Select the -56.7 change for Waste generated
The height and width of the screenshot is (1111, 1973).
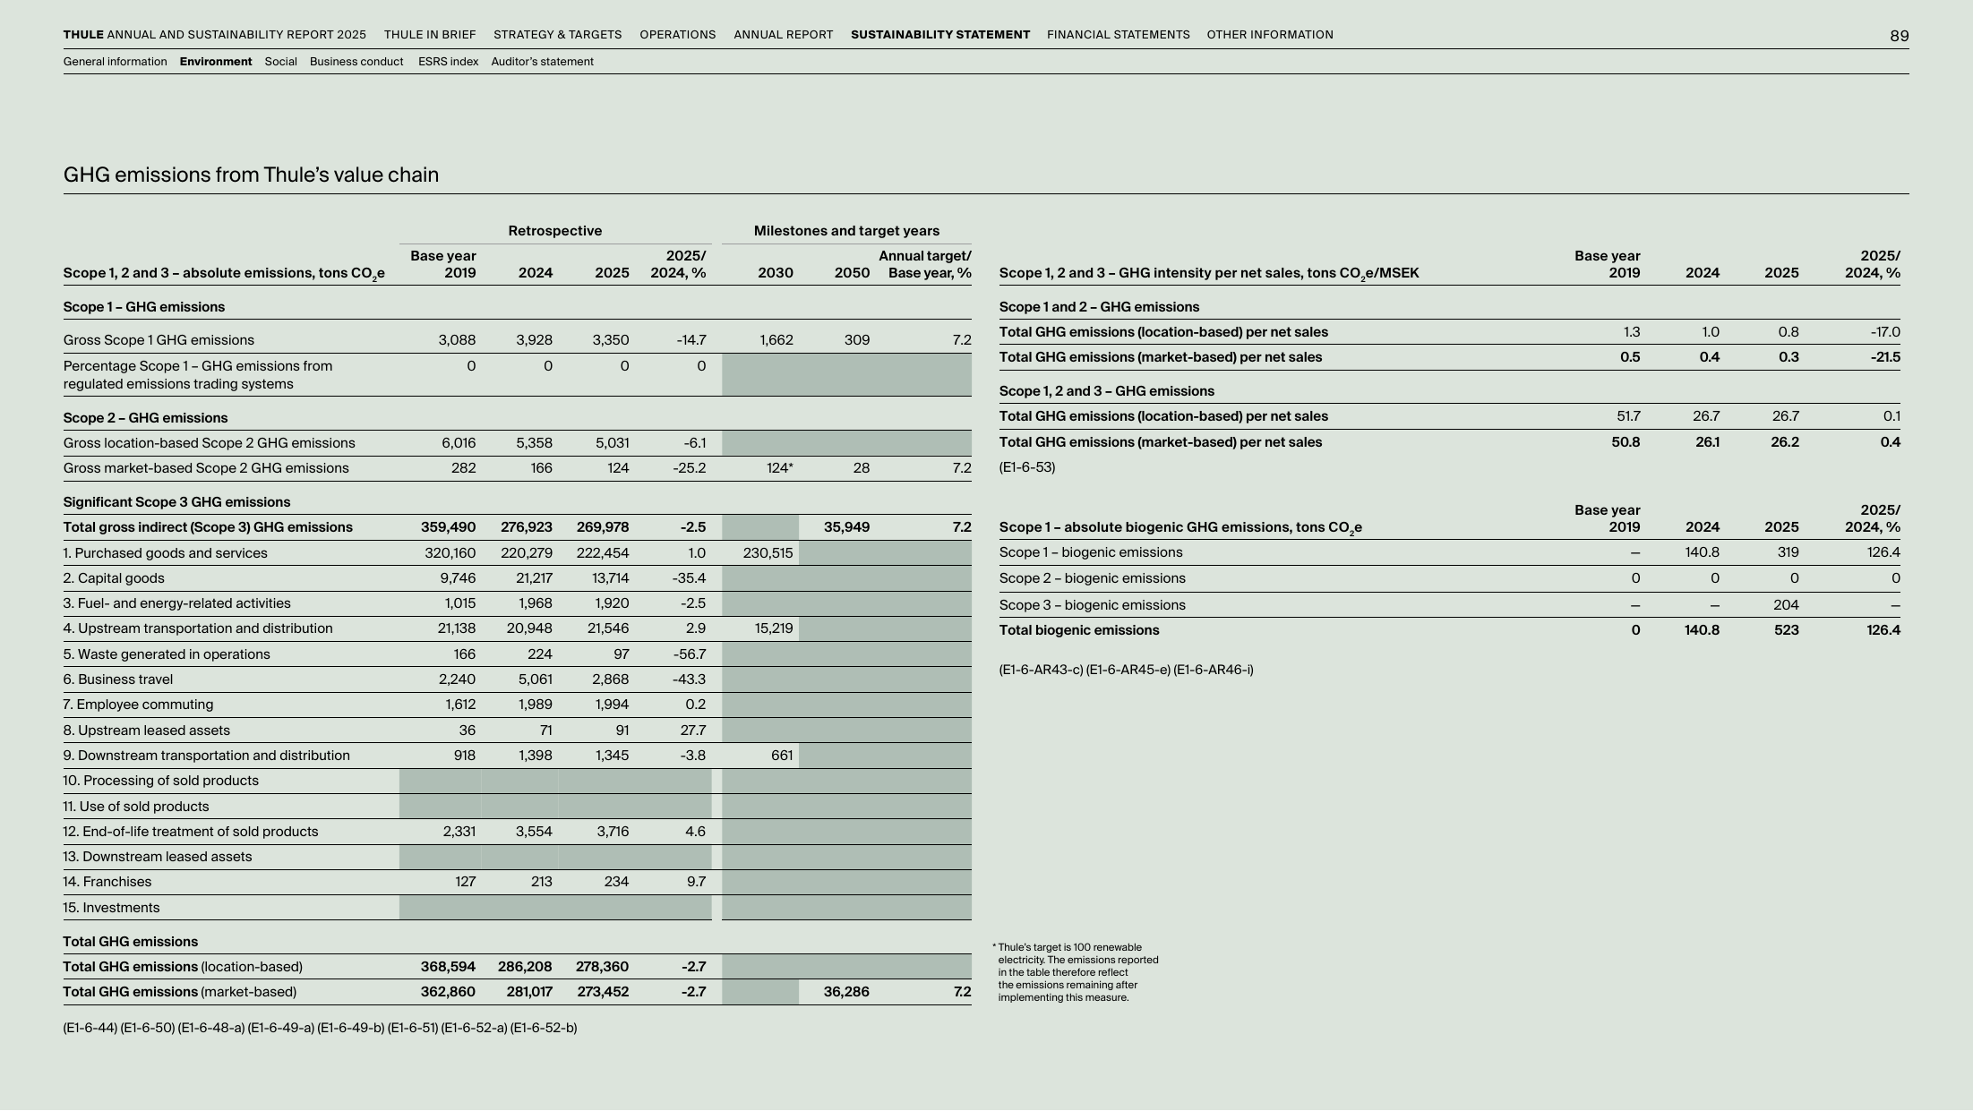coord(689,654)
